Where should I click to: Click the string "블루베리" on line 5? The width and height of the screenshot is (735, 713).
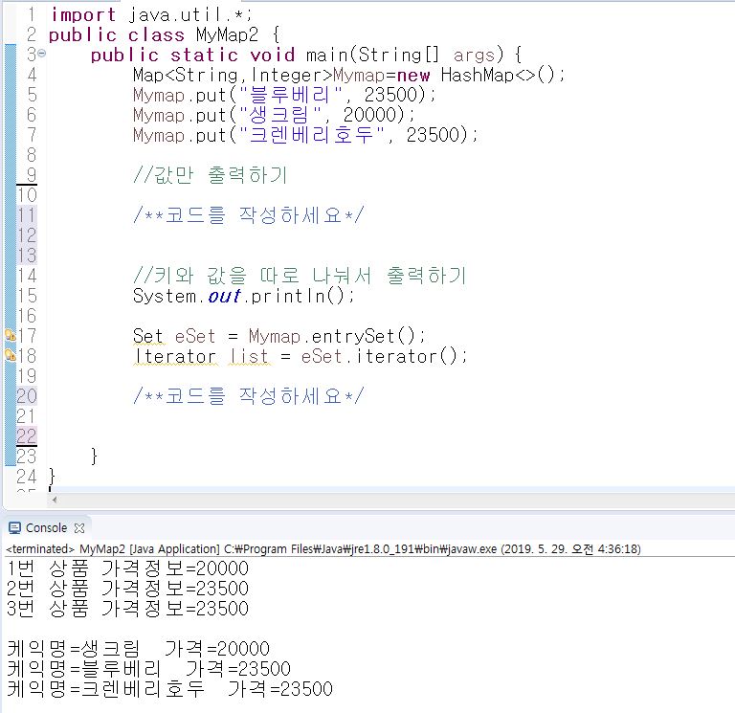click(291, 95)
